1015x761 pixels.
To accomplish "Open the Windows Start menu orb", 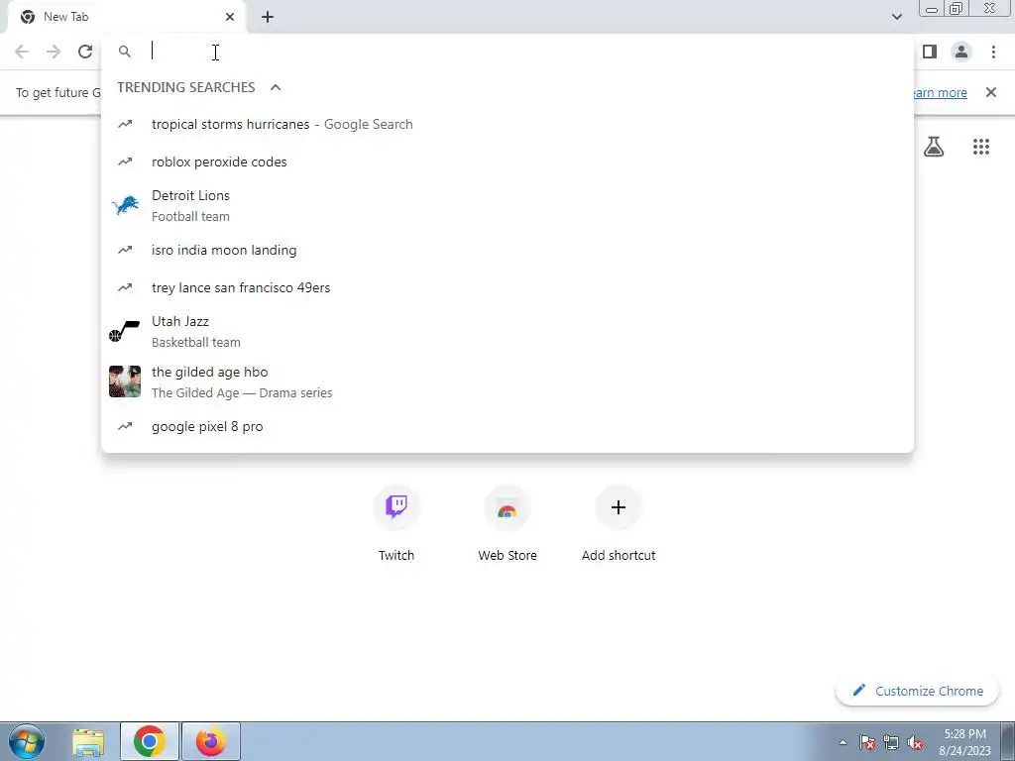I will (x=27, y=741).
